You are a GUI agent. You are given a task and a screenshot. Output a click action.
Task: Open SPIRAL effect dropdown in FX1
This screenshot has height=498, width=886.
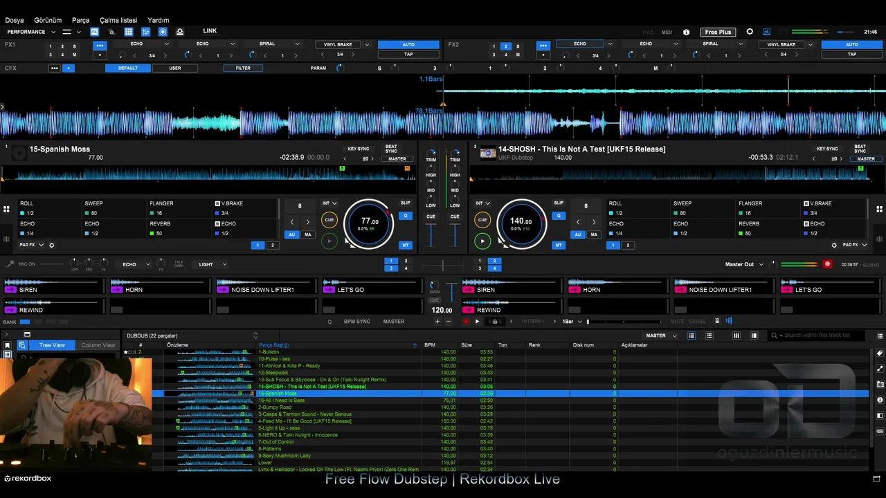(297, 44)
